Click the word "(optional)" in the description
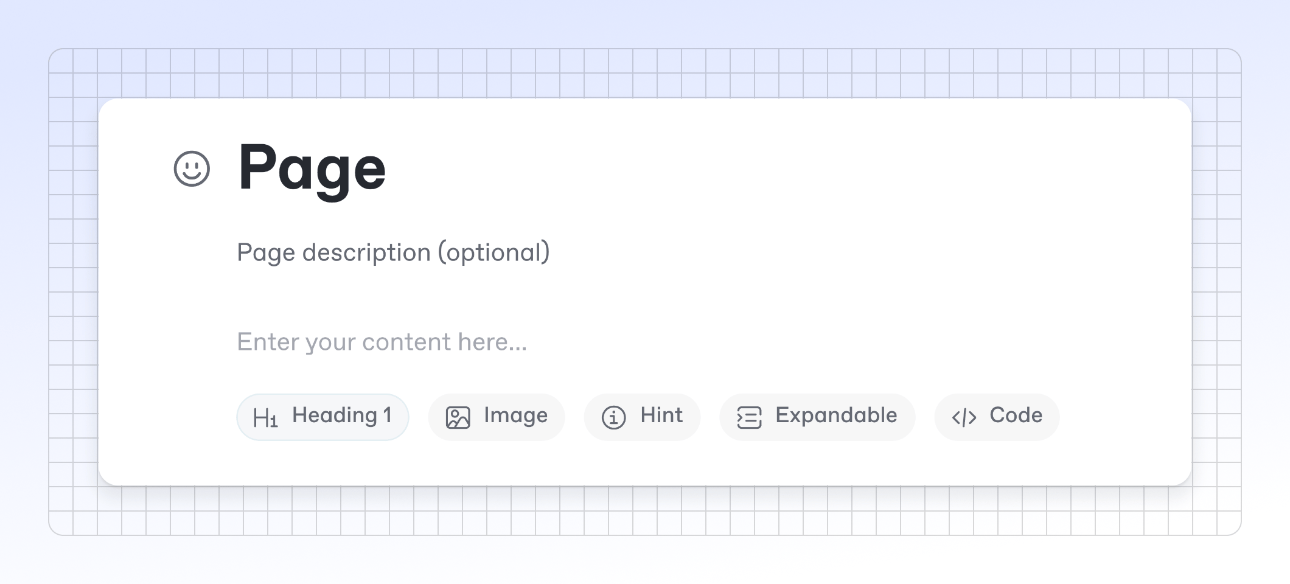1290x584 pixels. pos(493,252)
